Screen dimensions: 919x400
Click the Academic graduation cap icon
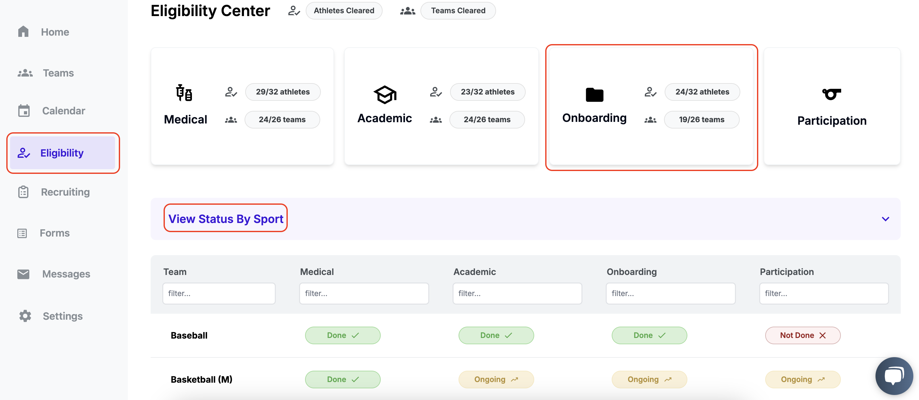click(x=384, y=94)
